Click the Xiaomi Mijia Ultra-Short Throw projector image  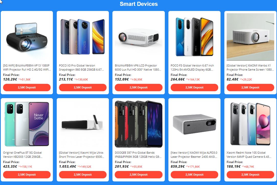(83, 124)
